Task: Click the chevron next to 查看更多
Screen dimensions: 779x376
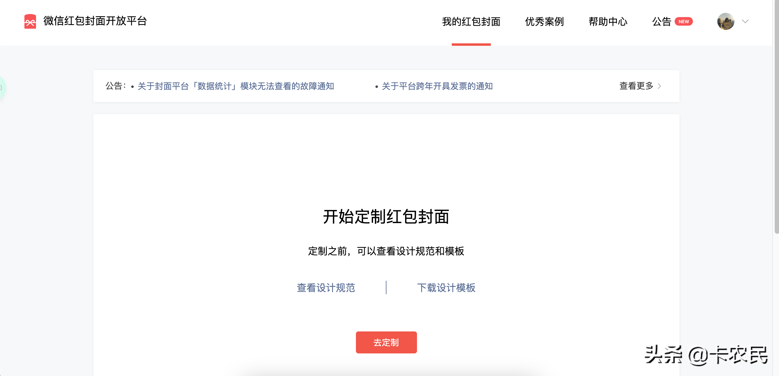Action: click(659, 86)
